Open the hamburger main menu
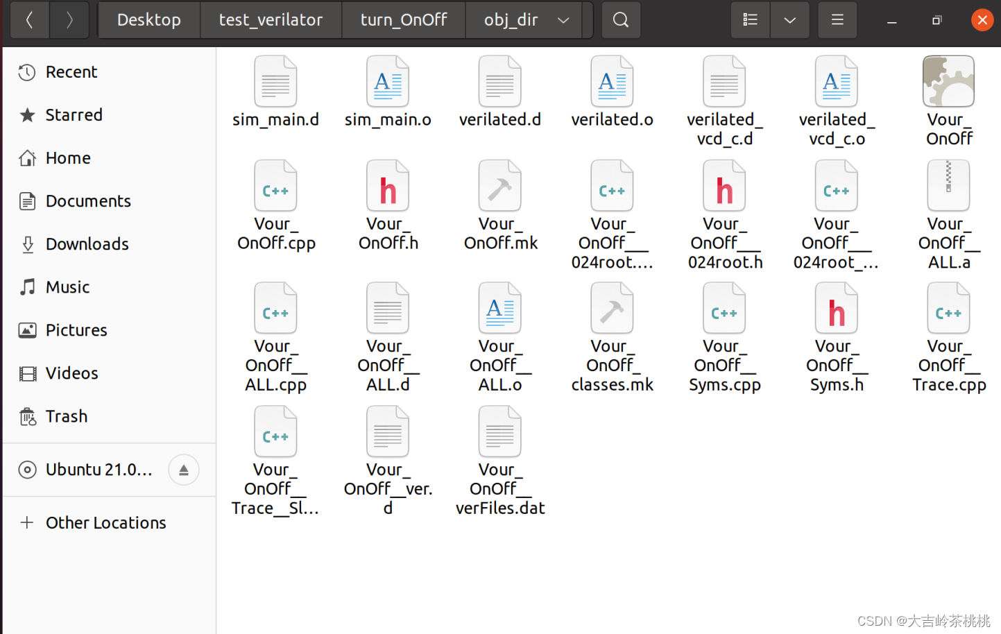 837,20
